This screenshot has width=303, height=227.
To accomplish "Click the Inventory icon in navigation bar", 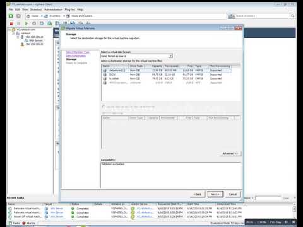I will [x=46, y=16].
